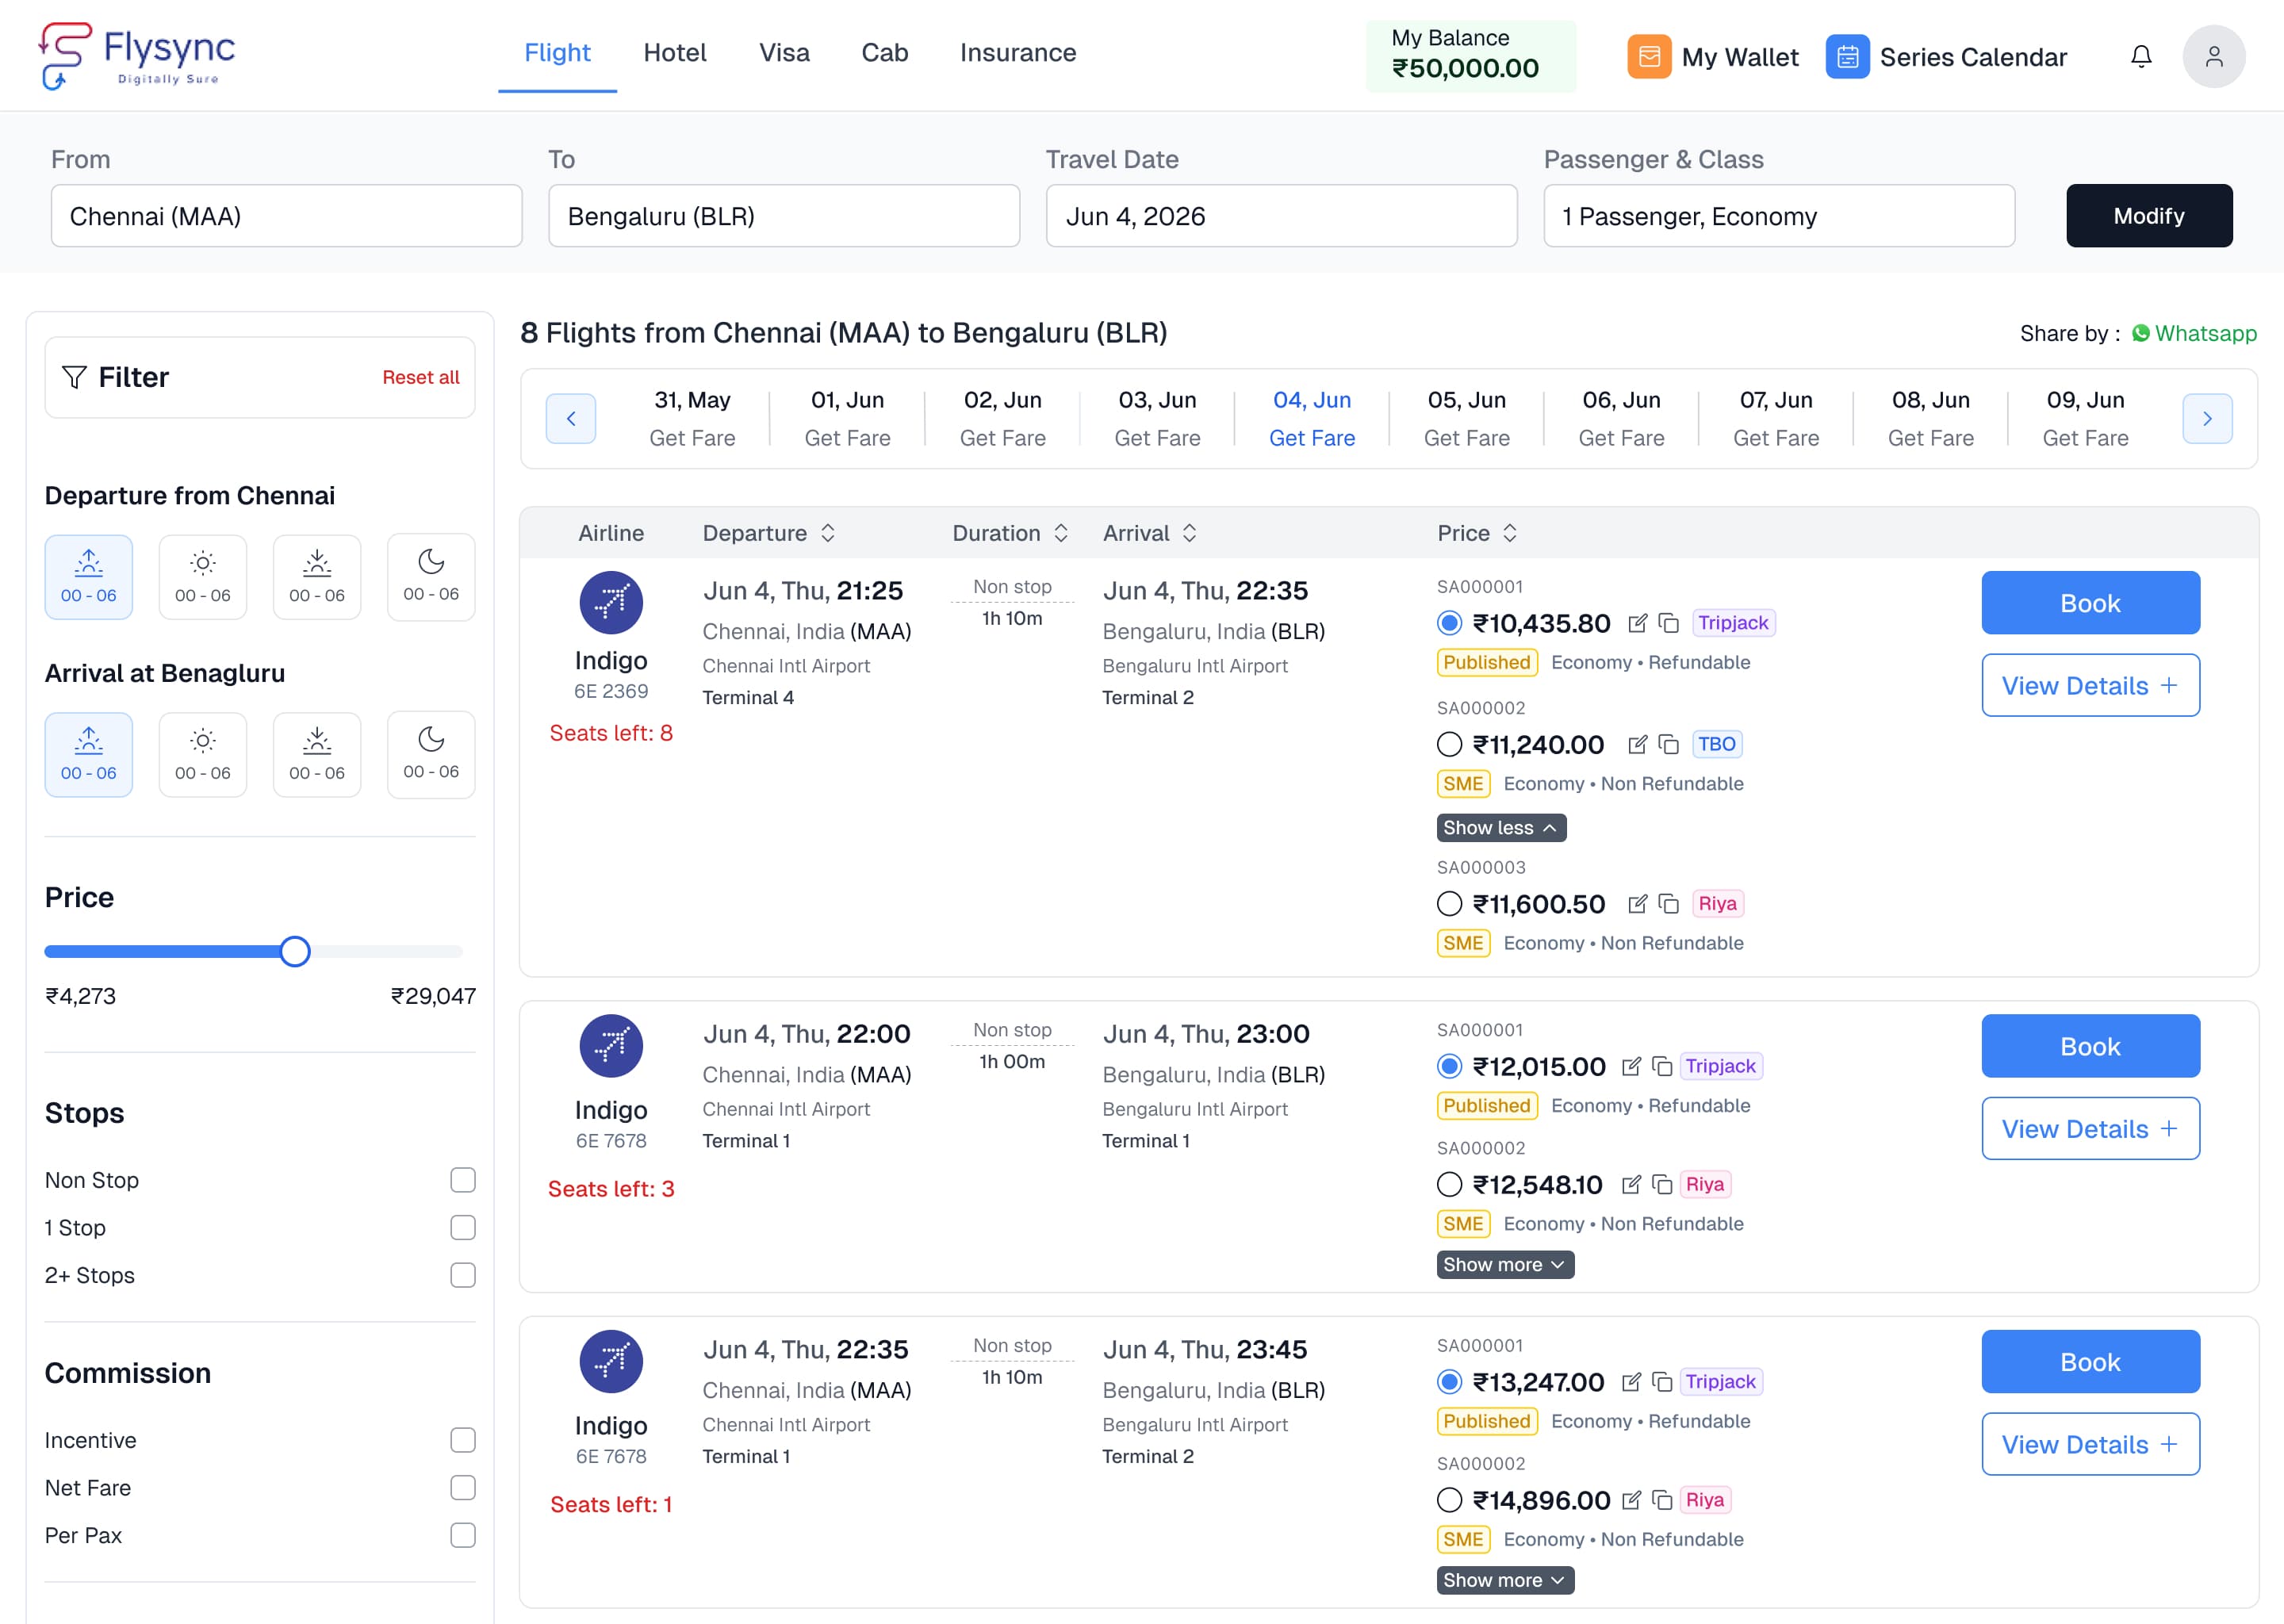
Task: Open the user profile avatar
Action: 2214,56
